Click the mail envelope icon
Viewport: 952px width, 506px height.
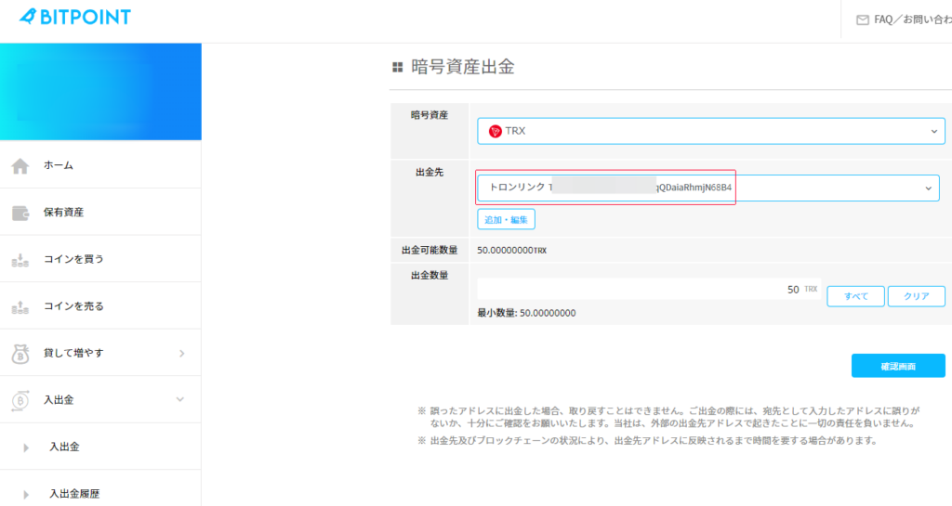point(862,19)
